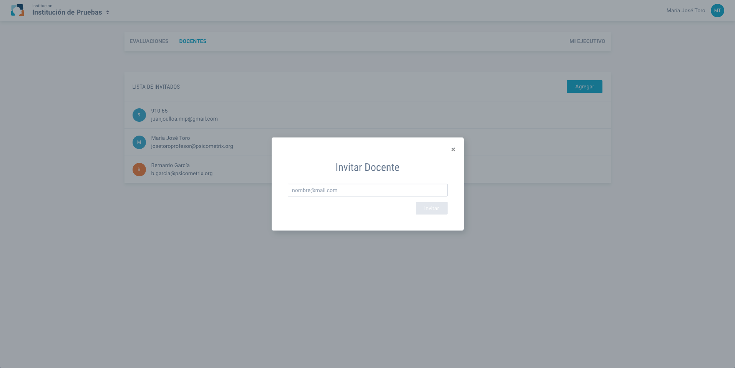The height and width of the screenshot is (368, 735).
Task: Open the Mi Ejecutivo tab
Action: coord(587,41)
